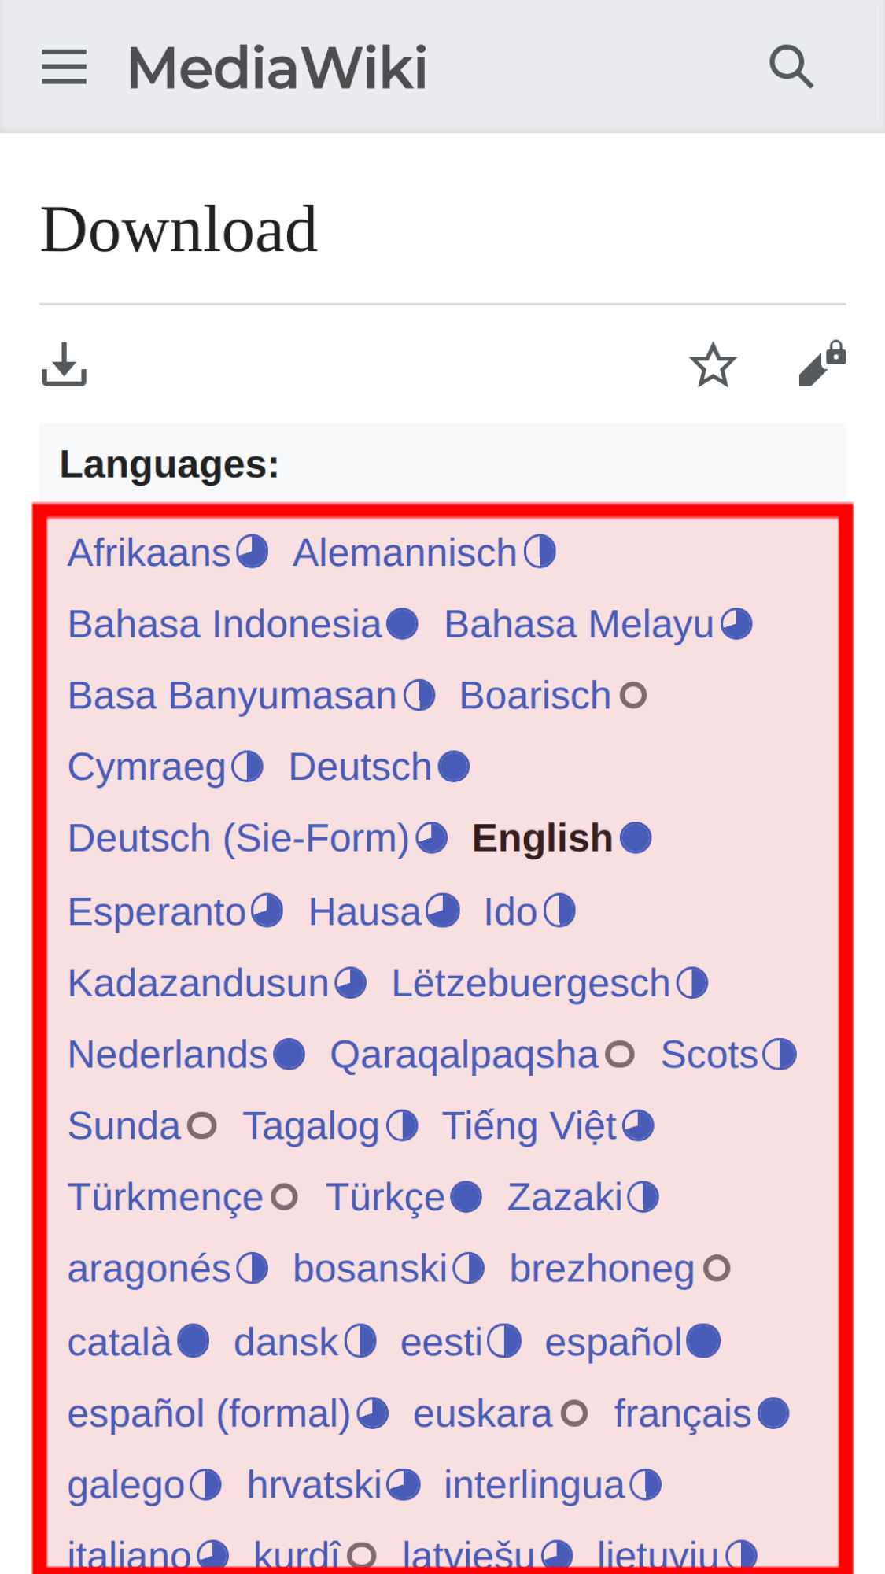Viewport: 885px width, 1574px height.
Task: Choose the français language link
Action: tap(683, 1413)
